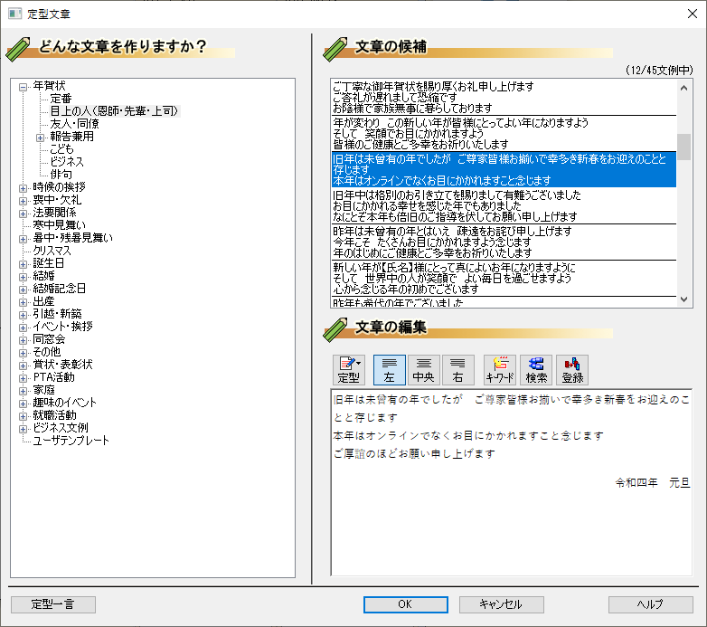
Task: Select highlighted candidate 旧年は未曾有の年でしたが
Action: [504, 169]
